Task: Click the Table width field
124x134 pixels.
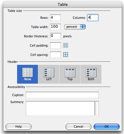Action: pos(55,27)
